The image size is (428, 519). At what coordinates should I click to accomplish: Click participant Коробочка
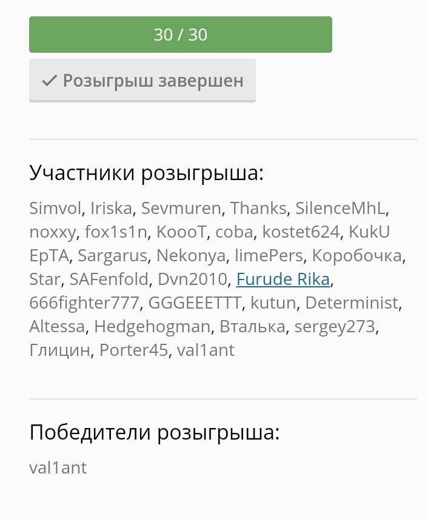tap(357, 255)
